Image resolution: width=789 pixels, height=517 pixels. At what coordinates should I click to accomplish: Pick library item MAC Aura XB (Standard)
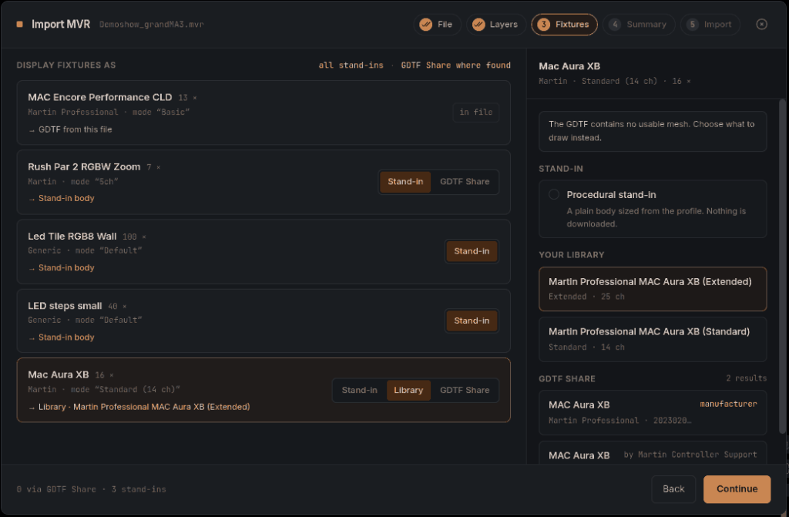[x=653, y=339]
